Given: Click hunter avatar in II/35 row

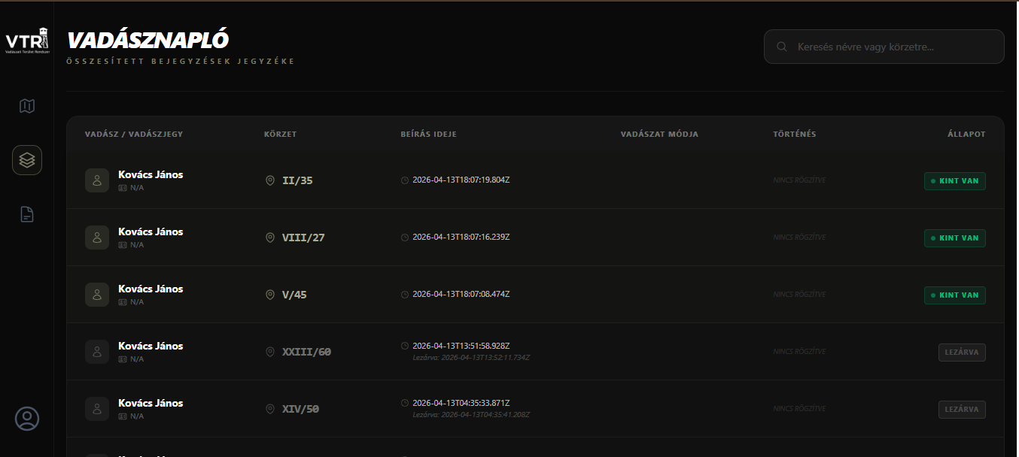Looking at the screenshot, I should 97,180.
